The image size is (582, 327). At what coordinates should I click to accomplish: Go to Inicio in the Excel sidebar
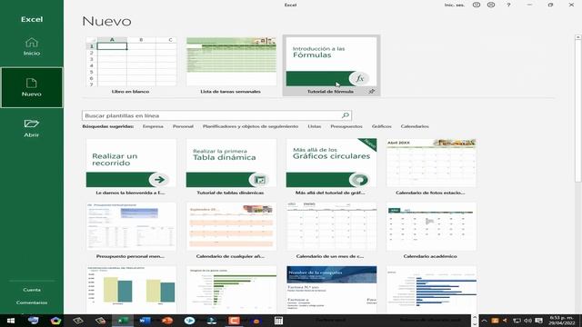(32, 46)
